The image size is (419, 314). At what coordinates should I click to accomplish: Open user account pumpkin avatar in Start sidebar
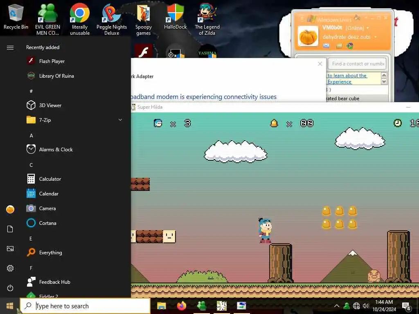(x=10, y=209)
